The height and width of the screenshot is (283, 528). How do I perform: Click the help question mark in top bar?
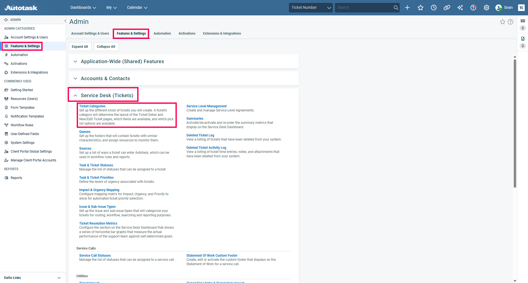click(x=473, y=8)
